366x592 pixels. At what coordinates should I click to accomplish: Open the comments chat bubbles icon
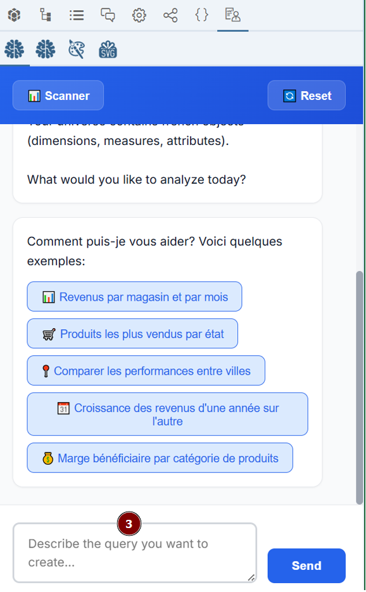108,15
